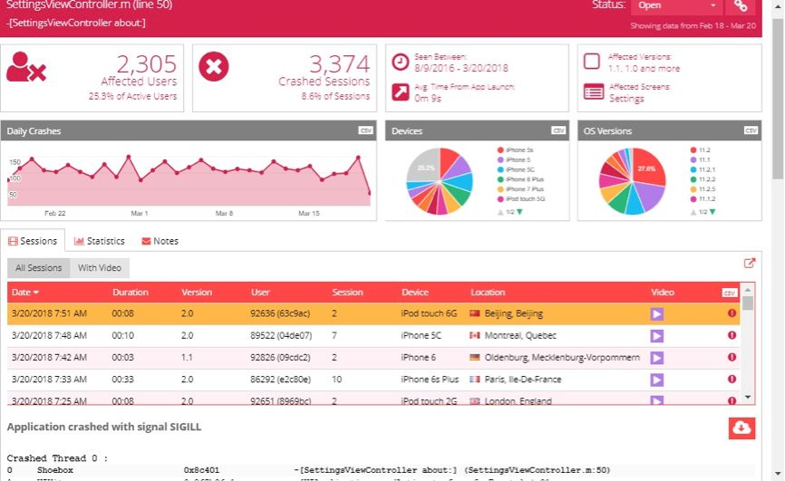Click the share link icon beside Status
The image size is (785, 481).
741,5
